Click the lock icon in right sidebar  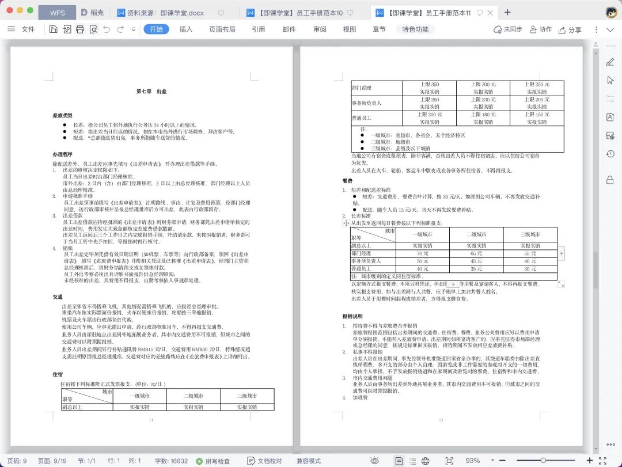tap(610, 180)
